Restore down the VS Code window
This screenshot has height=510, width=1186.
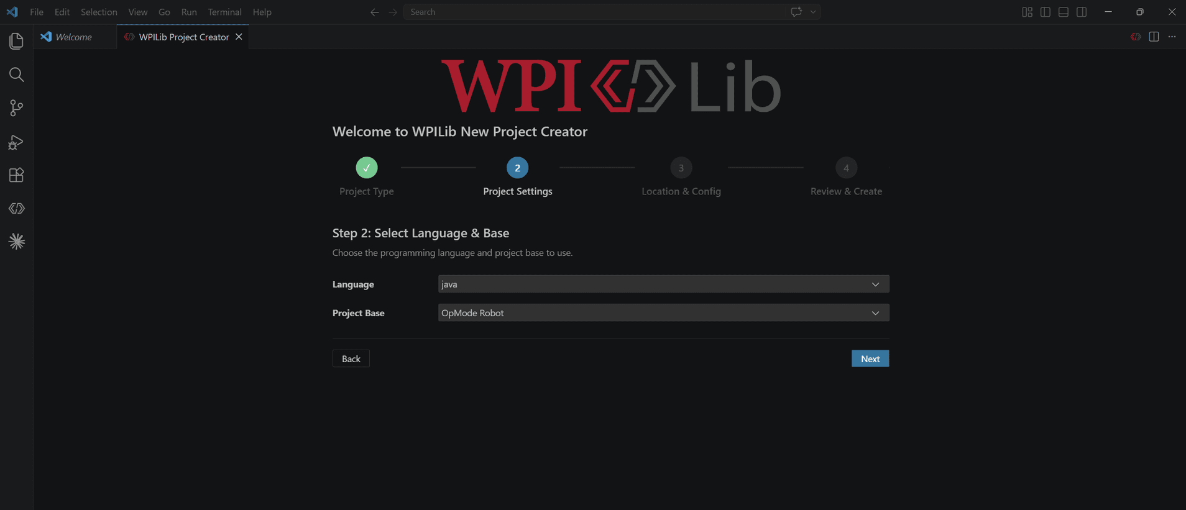point(1140,12)
